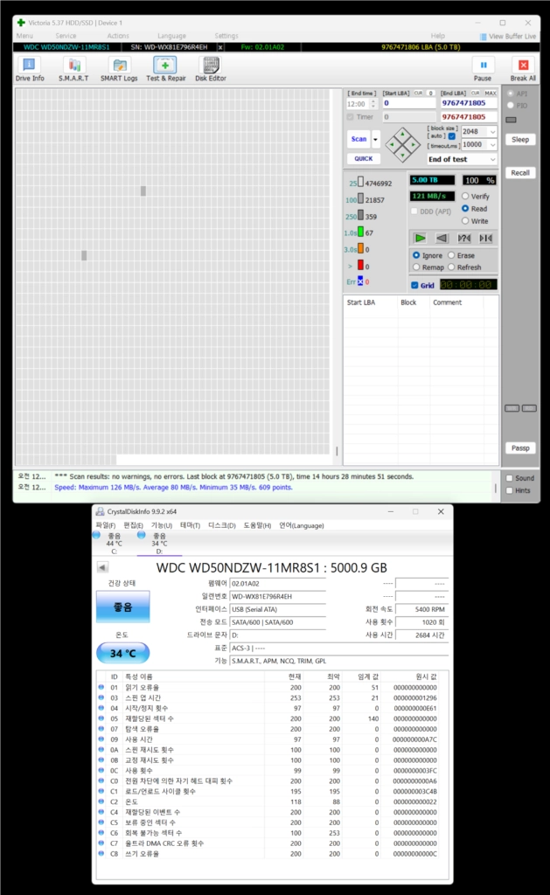Select the Refresh radio option
This screenshot has height=895, width=550.
(x=451, y=267)
